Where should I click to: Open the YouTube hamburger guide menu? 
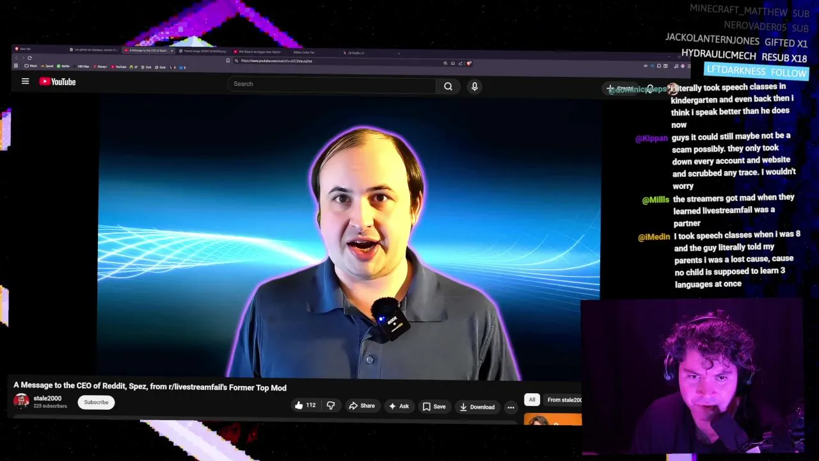coord(25,81)
